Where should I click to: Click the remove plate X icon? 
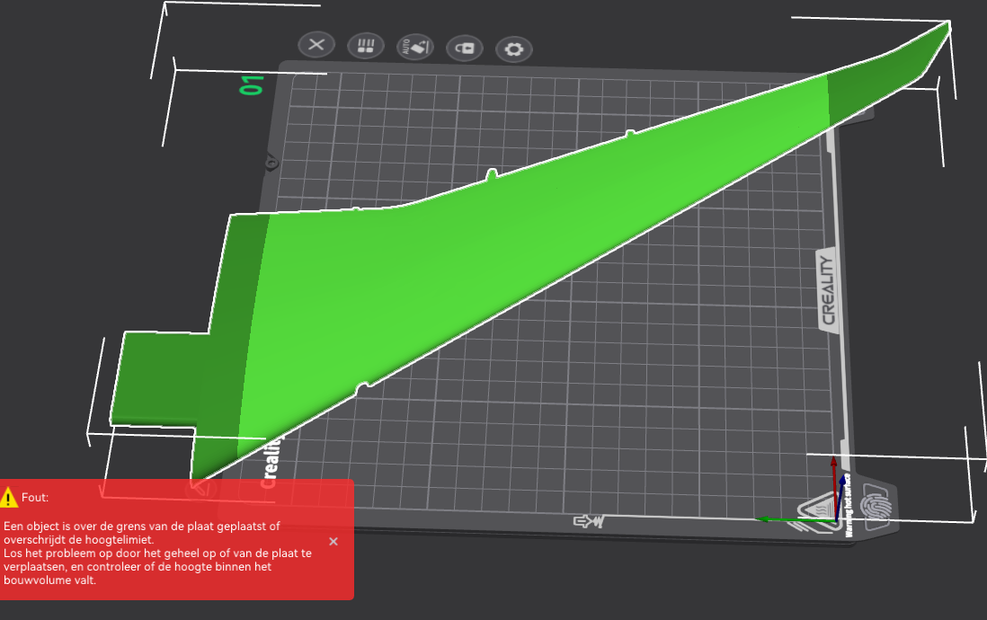pyautogui.click(x=316, y=45)
